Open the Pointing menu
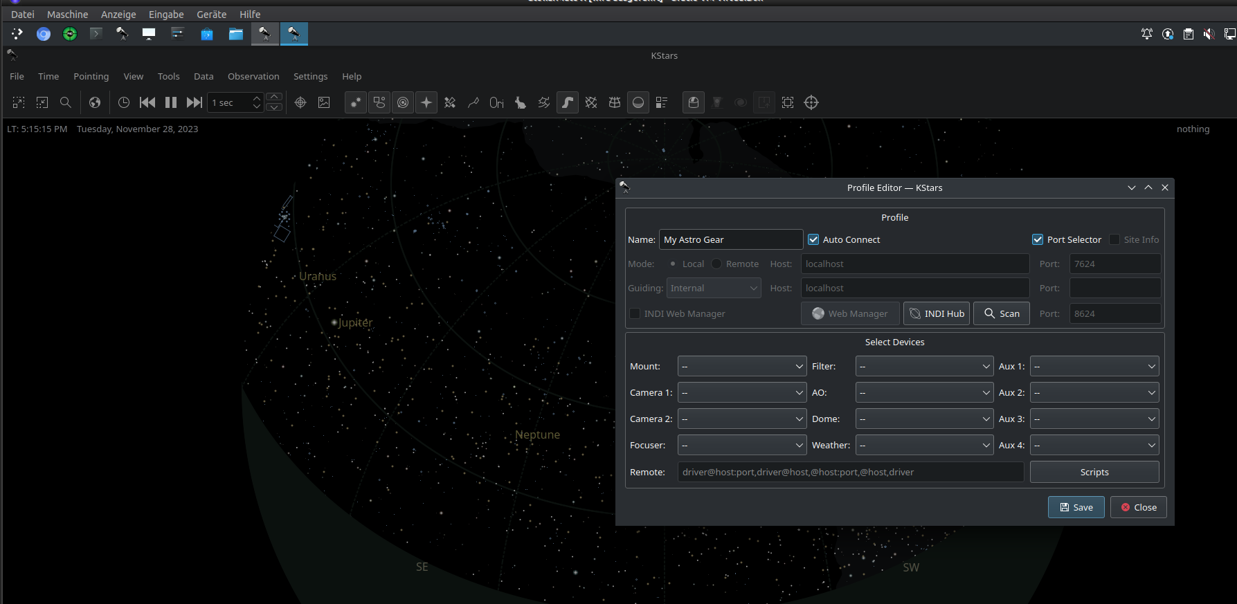This screenshot has width=1237, height=604. pos(91,76)
